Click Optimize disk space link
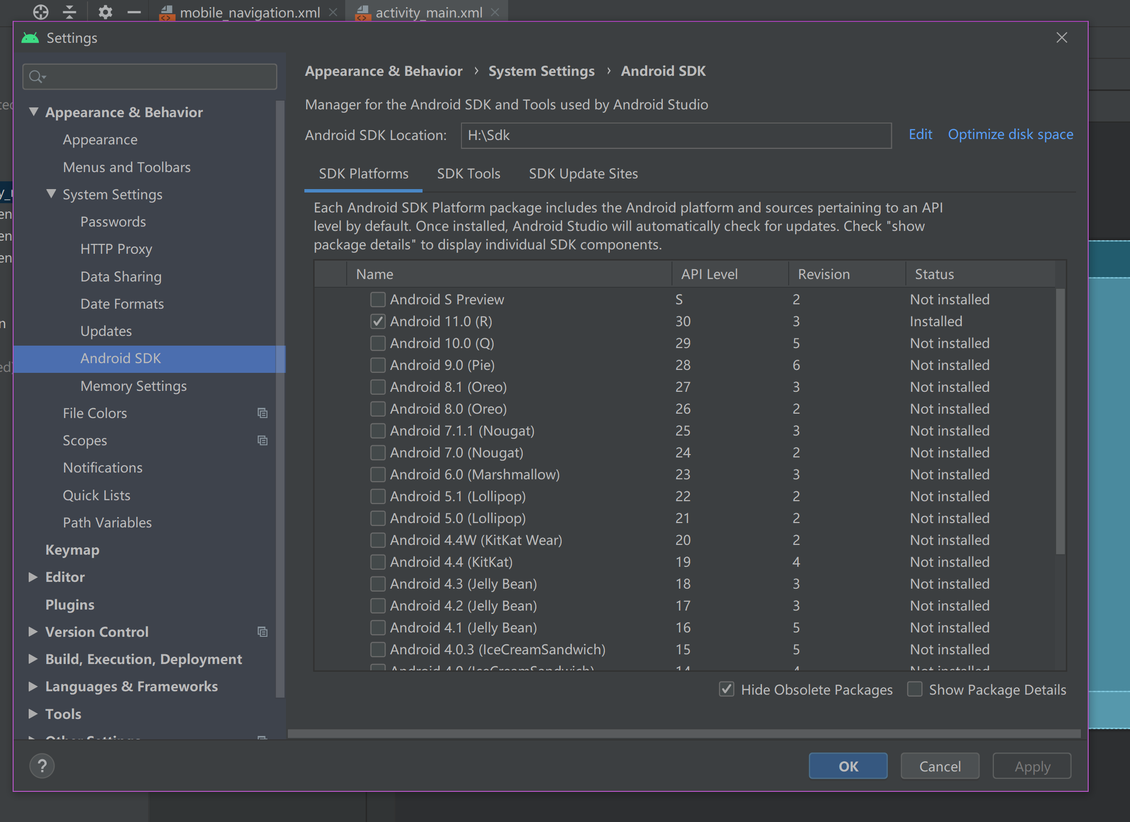Image resolution: width=1130 pixels, height=822 pixels. click(x=1010, y=135)
